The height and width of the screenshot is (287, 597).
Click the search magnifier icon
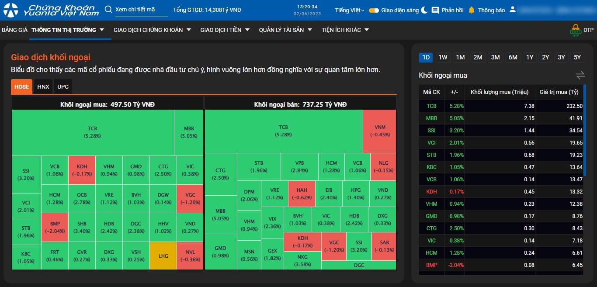pos(108,10)
